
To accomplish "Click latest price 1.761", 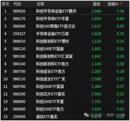I will [x=96, y=102].
